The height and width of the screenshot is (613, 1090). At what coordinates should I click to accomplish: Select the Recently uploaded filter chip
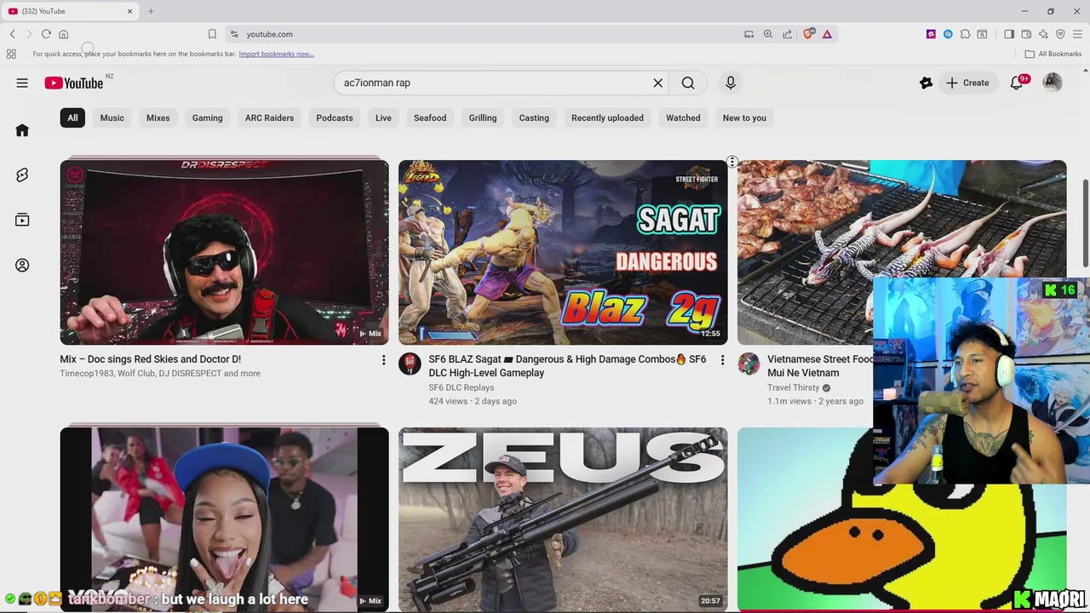pyautogui.click(x=607, y=117)
